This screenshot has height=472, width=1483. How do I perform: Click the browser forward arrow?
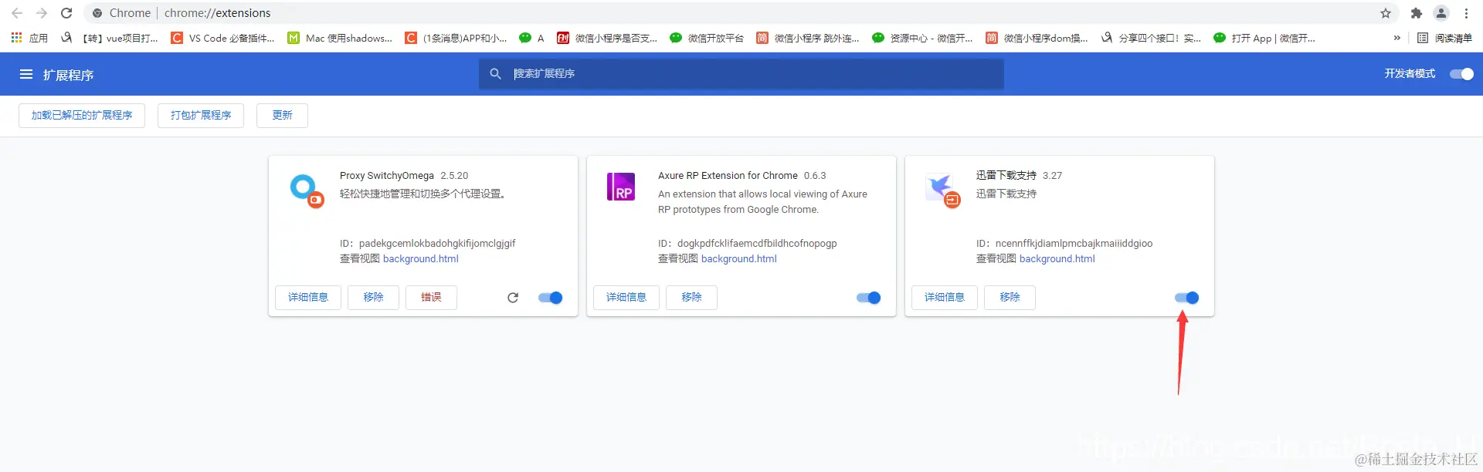tap(42, 13)
